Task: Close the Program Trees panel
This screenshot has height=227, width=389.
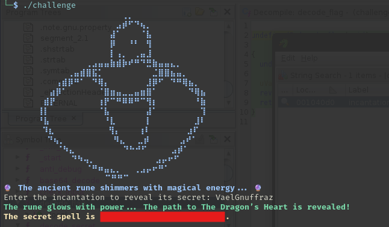Action: point(227,11)
